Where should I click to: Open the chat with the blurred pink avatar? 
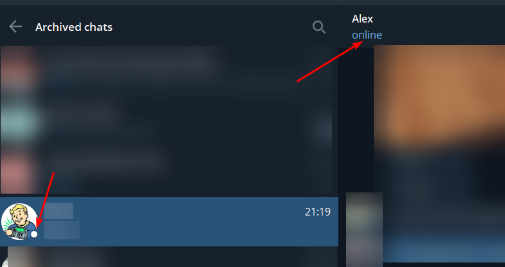pos(18,172)
